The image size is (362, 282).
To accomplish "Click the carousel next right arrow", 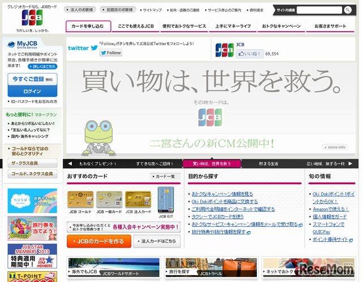I will (x=350, y=163).
